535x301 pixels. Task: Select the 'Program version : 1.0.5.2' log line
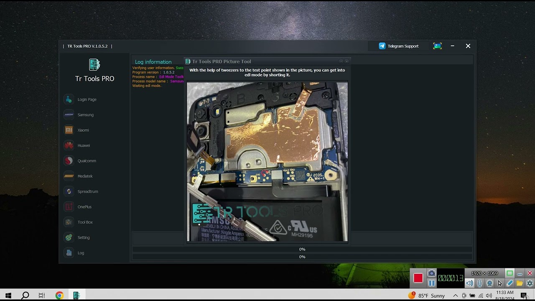pos(153,72)
